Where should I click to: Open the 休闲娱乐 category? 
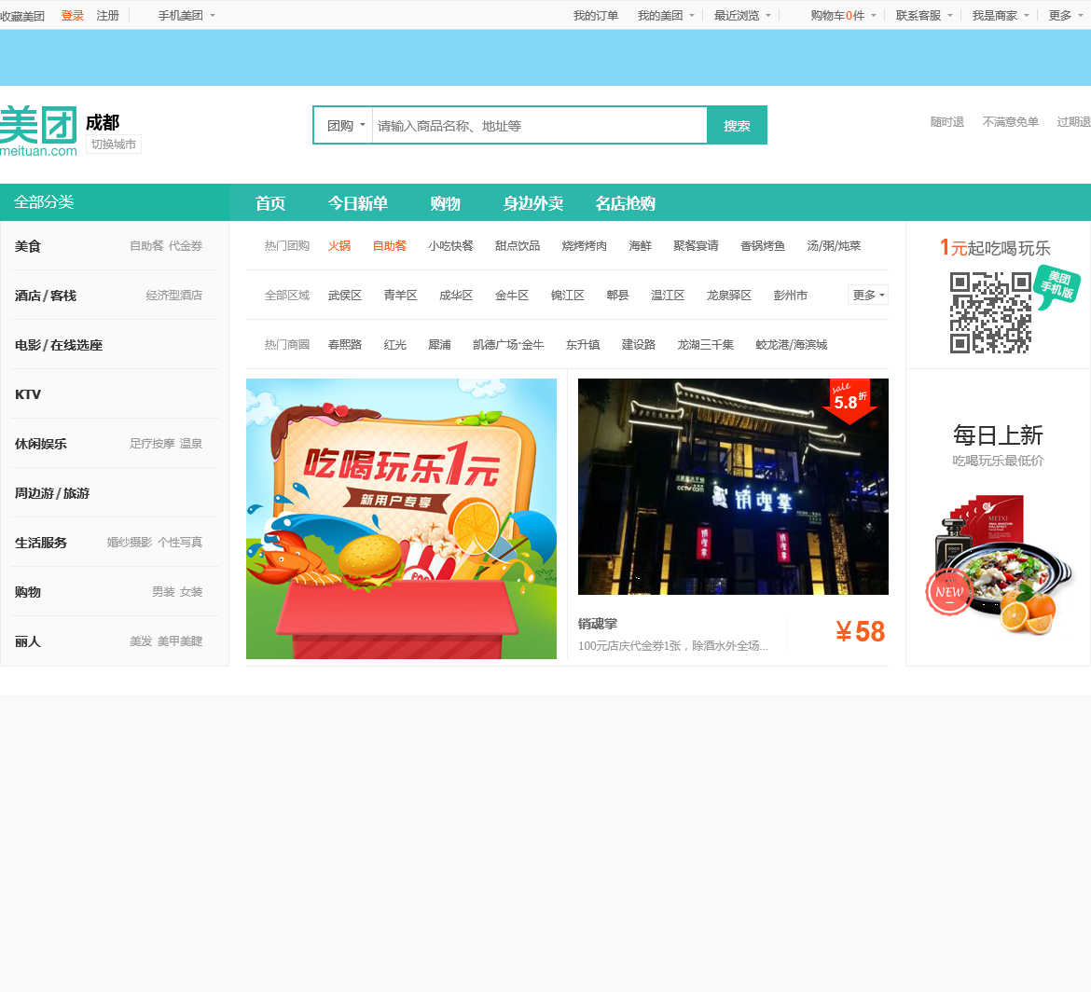pyautogui.click(x=41, y=444)
